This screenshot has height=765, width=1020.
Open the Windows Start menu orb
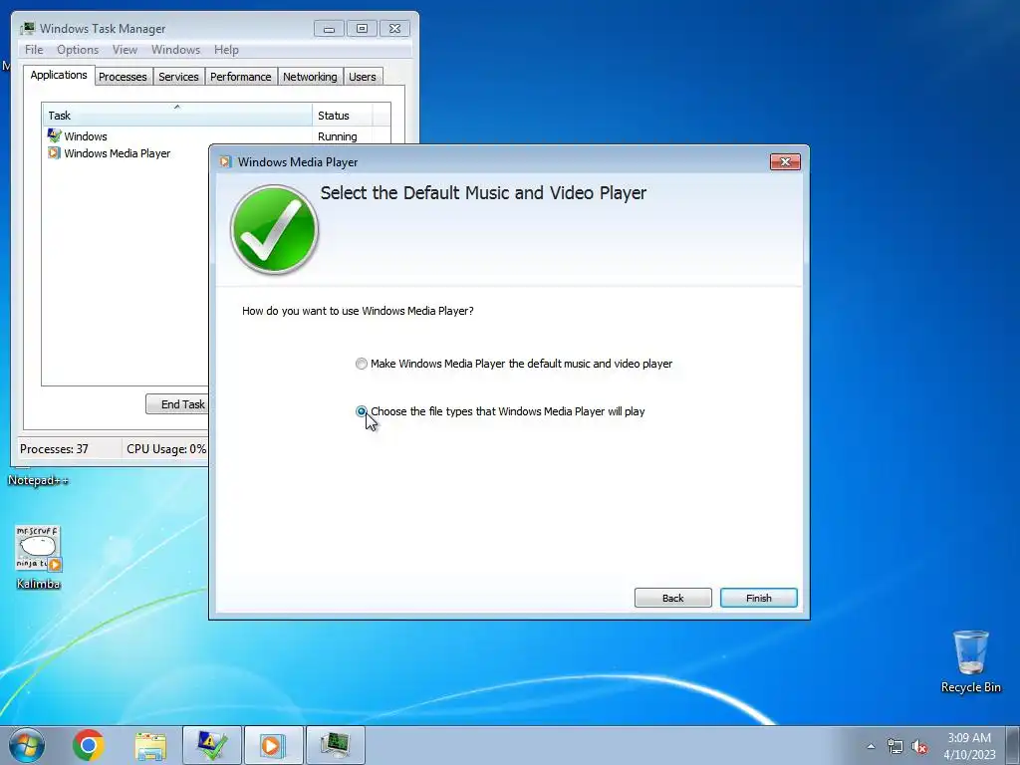pos(27,745)
